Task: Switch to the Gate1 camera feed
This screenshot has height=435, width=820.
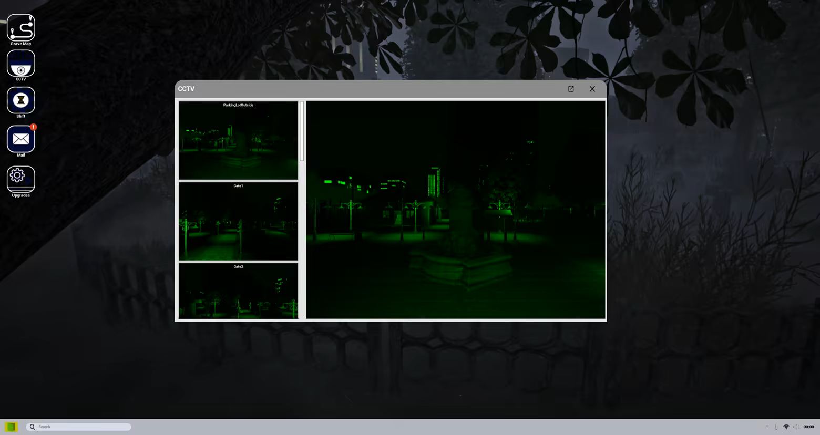Action: pyautogui.click(x=238, y=221)
